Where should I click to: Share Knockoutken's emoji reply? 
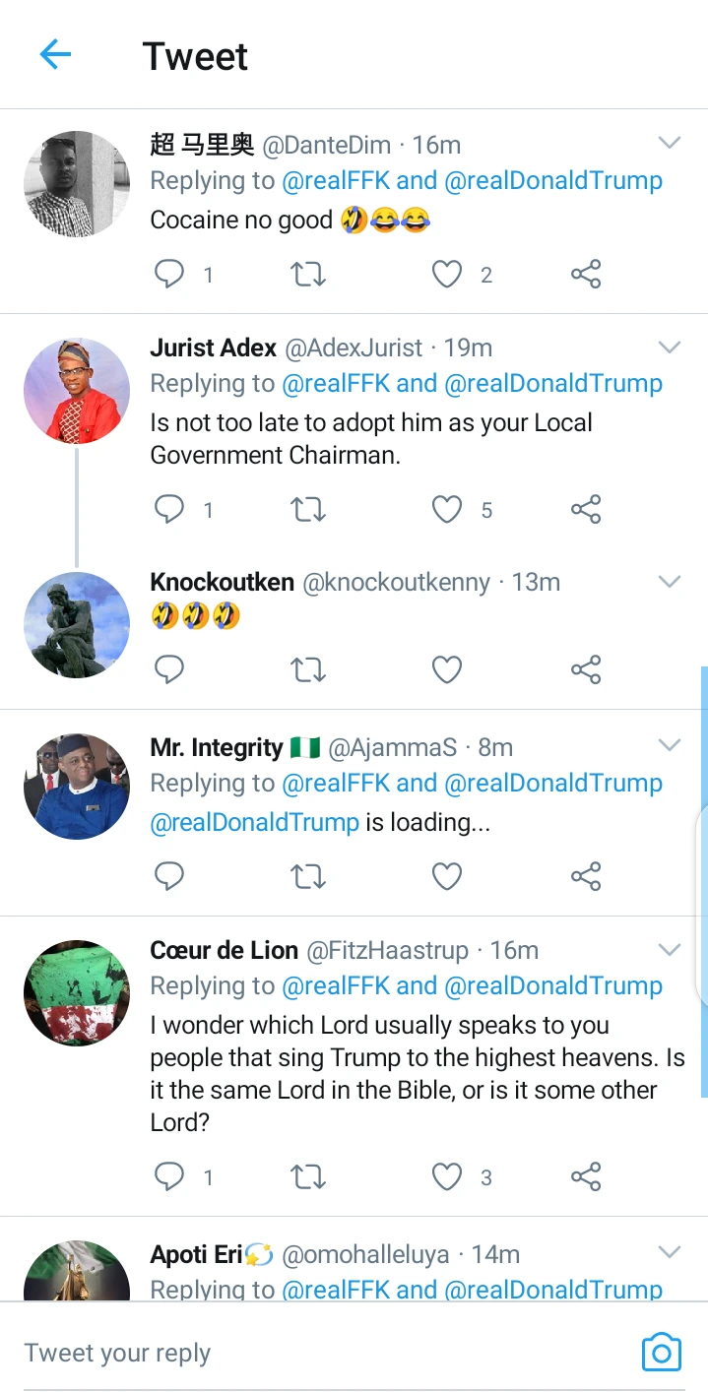click(586, 670)
